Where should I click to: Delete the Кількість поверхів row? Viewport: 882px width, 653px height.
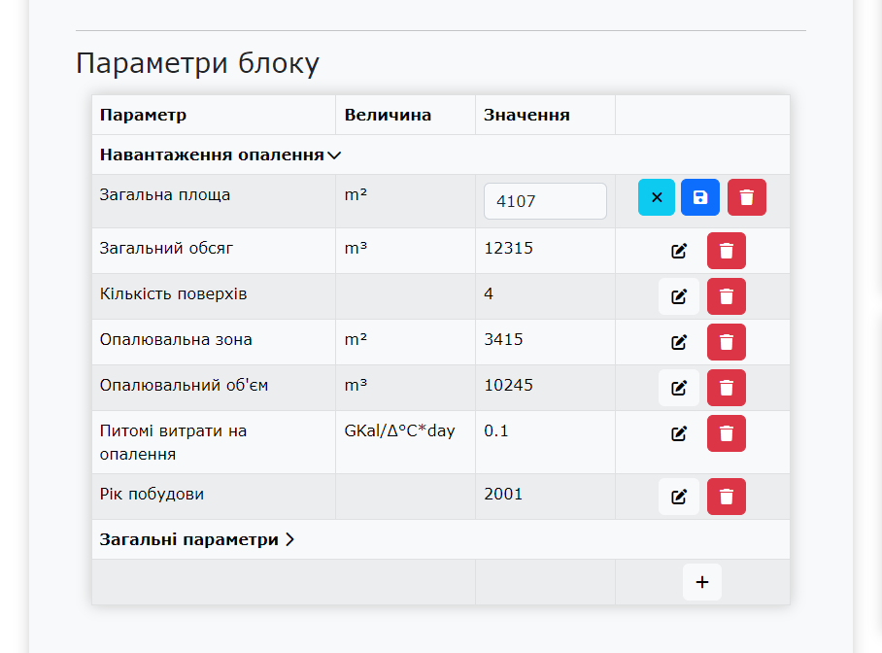(x=726, y=296)
